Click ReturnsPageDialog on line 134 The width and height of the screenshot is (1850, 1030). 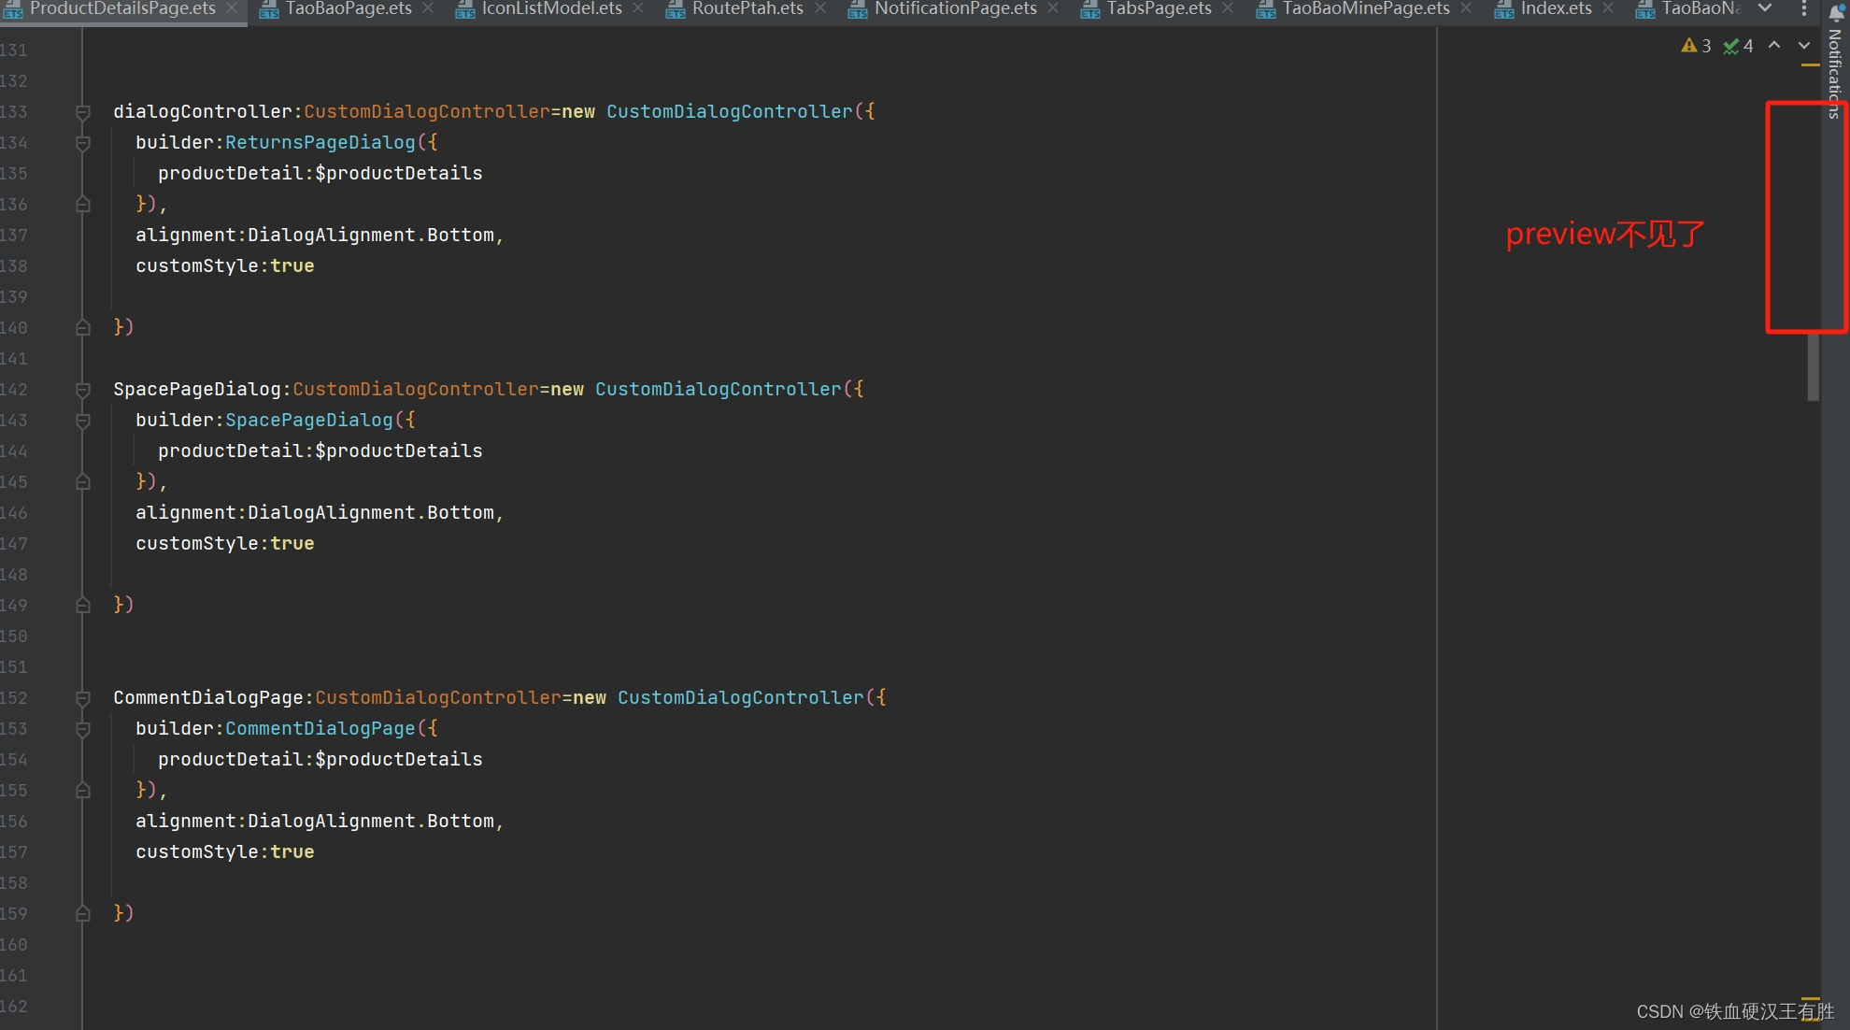(320, 142)
